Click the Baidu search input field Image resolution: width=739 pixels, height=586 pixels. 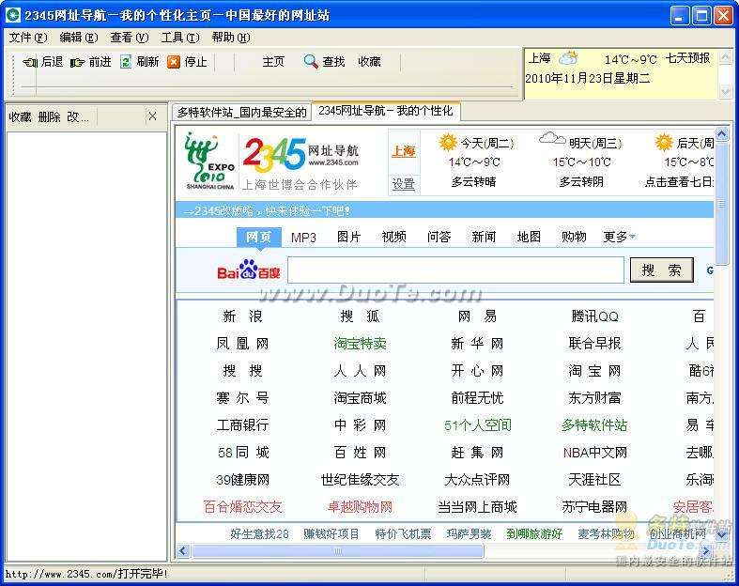[455, 270]
